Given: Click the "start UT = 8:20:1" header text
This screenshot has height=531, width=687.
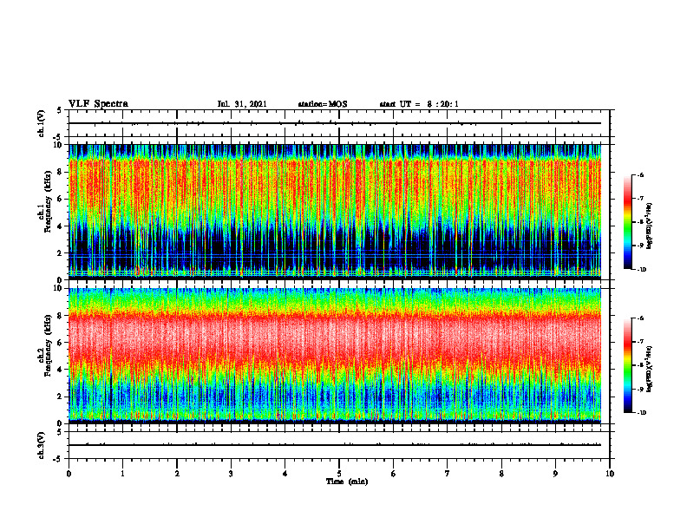Looking at the screenshot, I should pyautogui.click(x=419, y=104).
